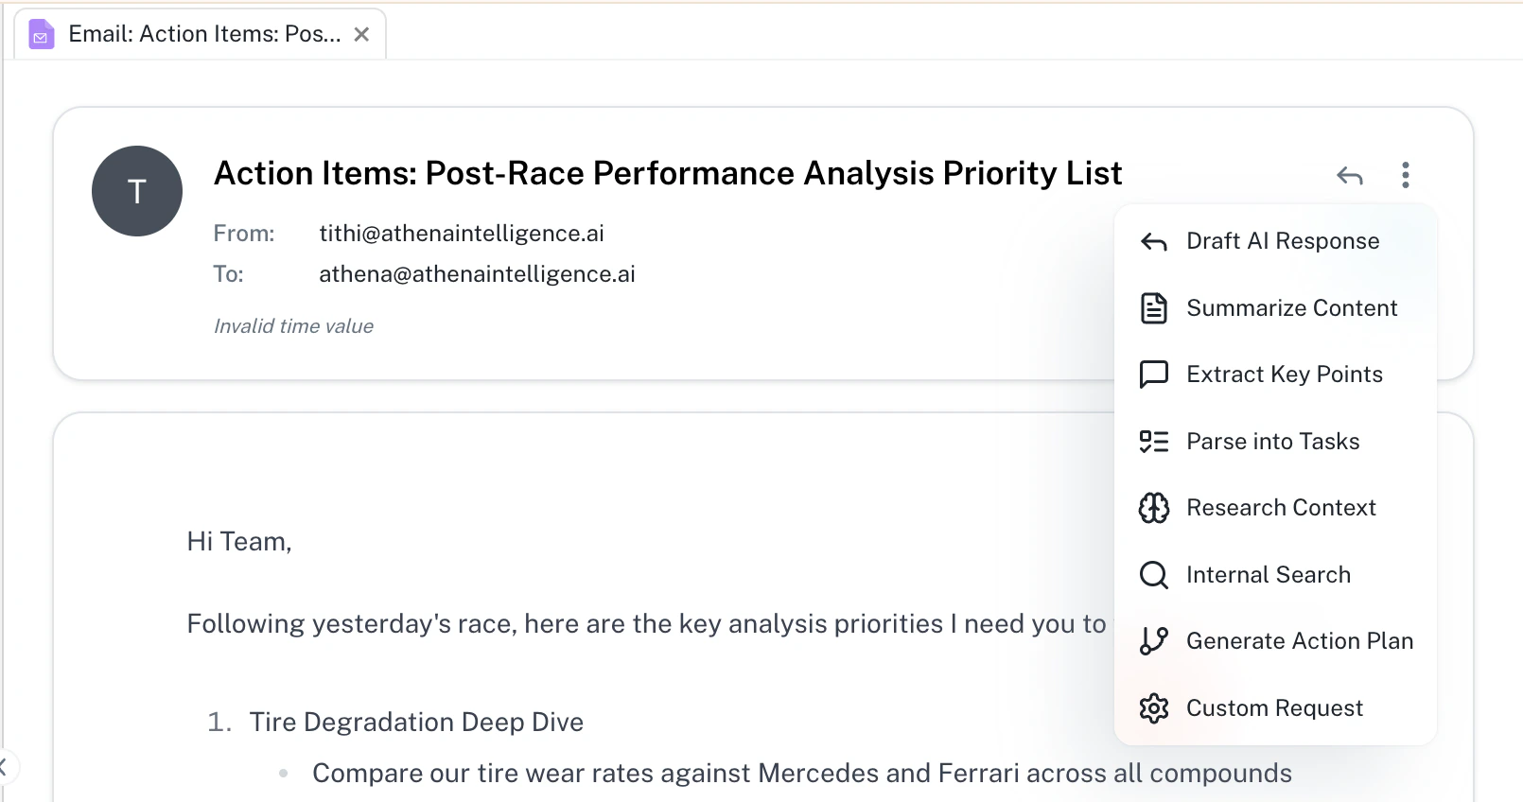The image size is (1523, 802).
Task: Switch to the Email: Action Items tab
Action: pyautogui.click(x=203, y=35)
